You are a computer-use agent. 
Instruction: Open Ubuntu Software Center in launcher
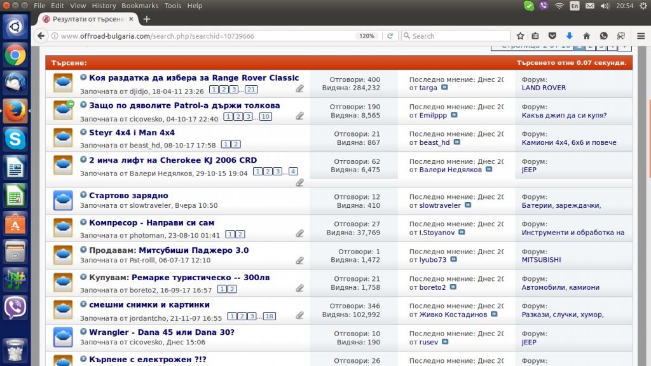(x=15, y=224)
